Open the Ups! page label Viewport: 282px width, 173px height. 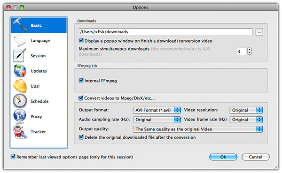click(35, 86)
